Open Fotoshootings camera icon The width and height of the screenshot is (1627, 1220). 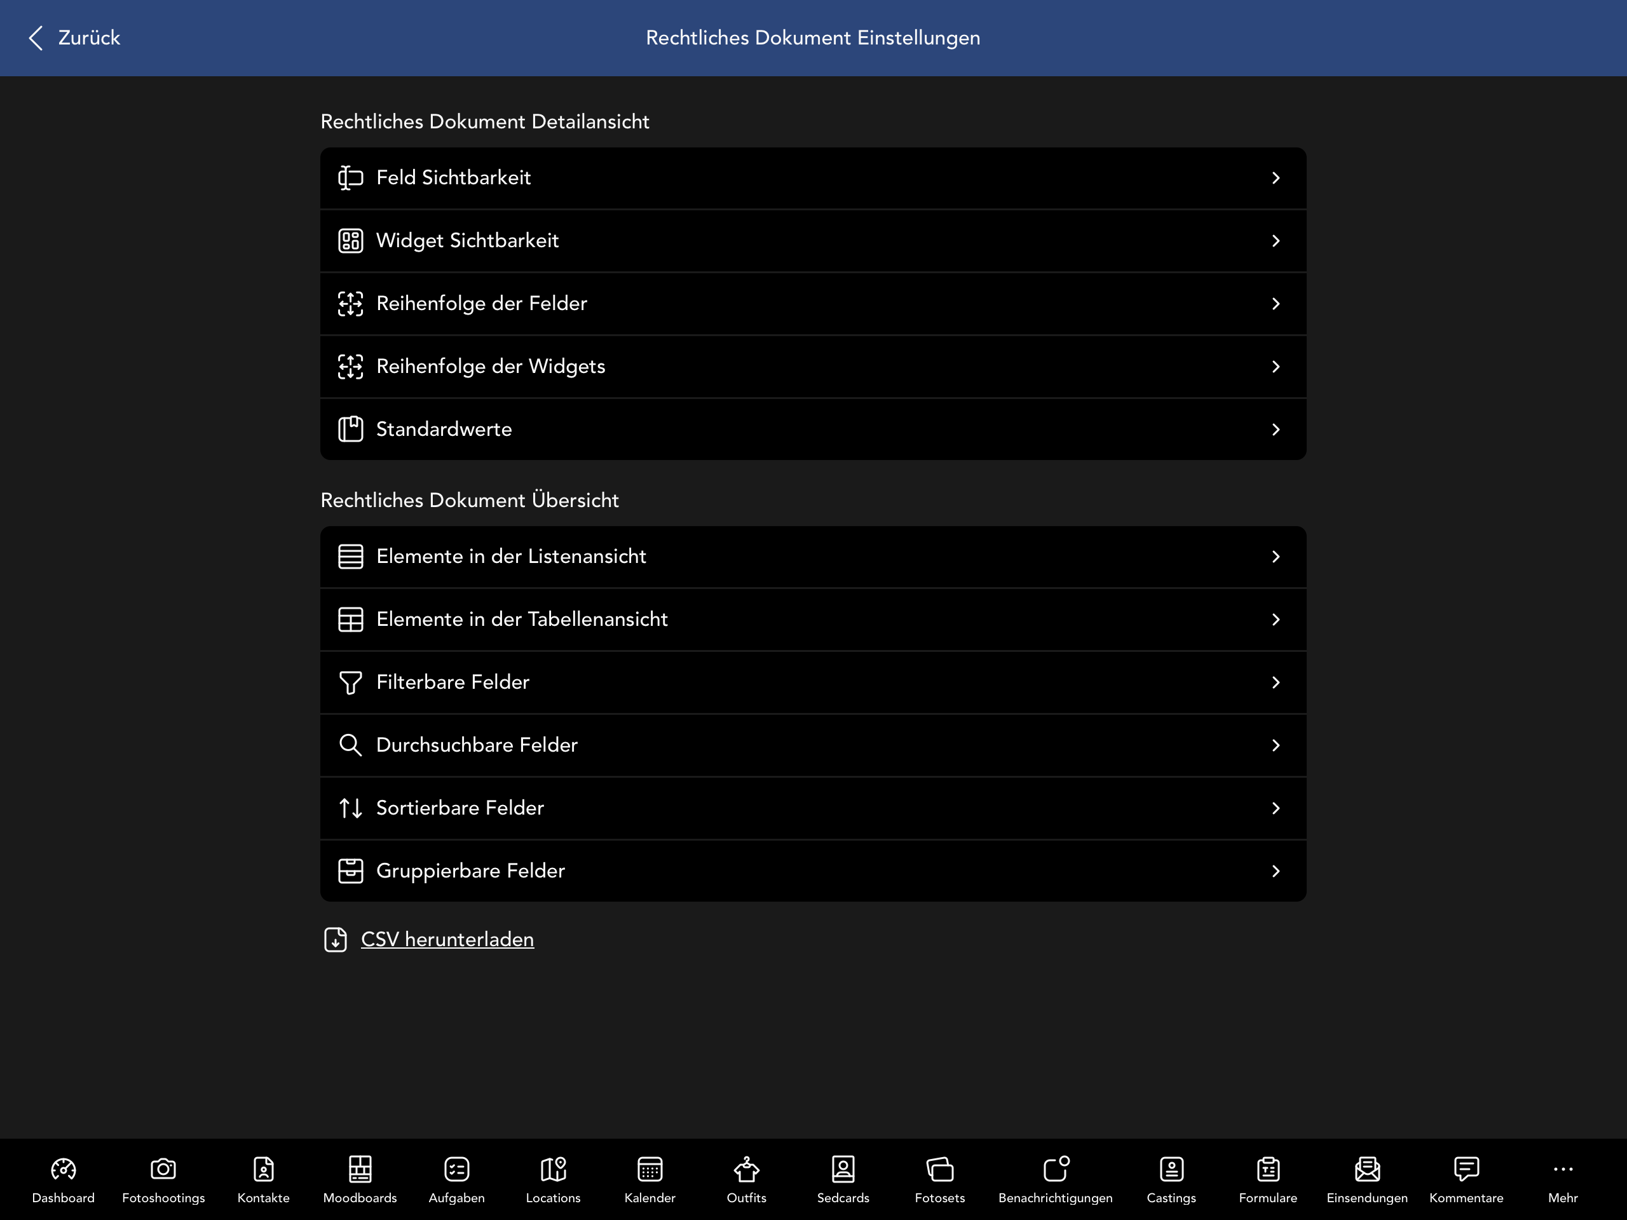click(x=163, y=1169)
